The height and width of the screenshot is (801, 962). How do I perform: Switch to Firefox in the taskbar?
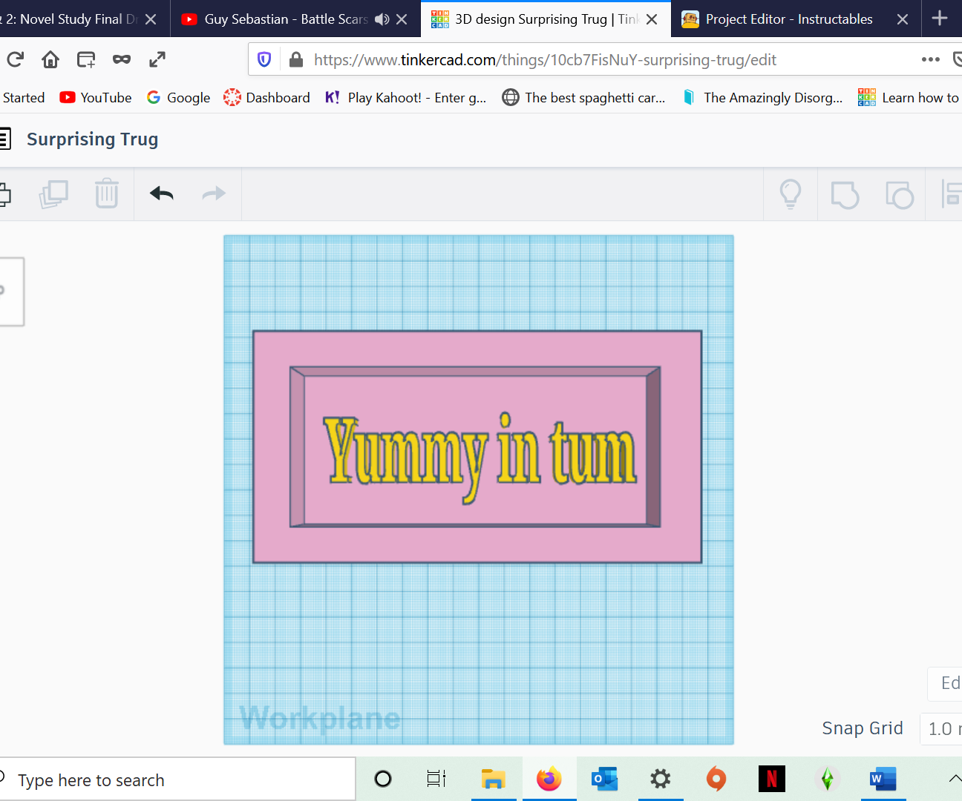point(549,779)
